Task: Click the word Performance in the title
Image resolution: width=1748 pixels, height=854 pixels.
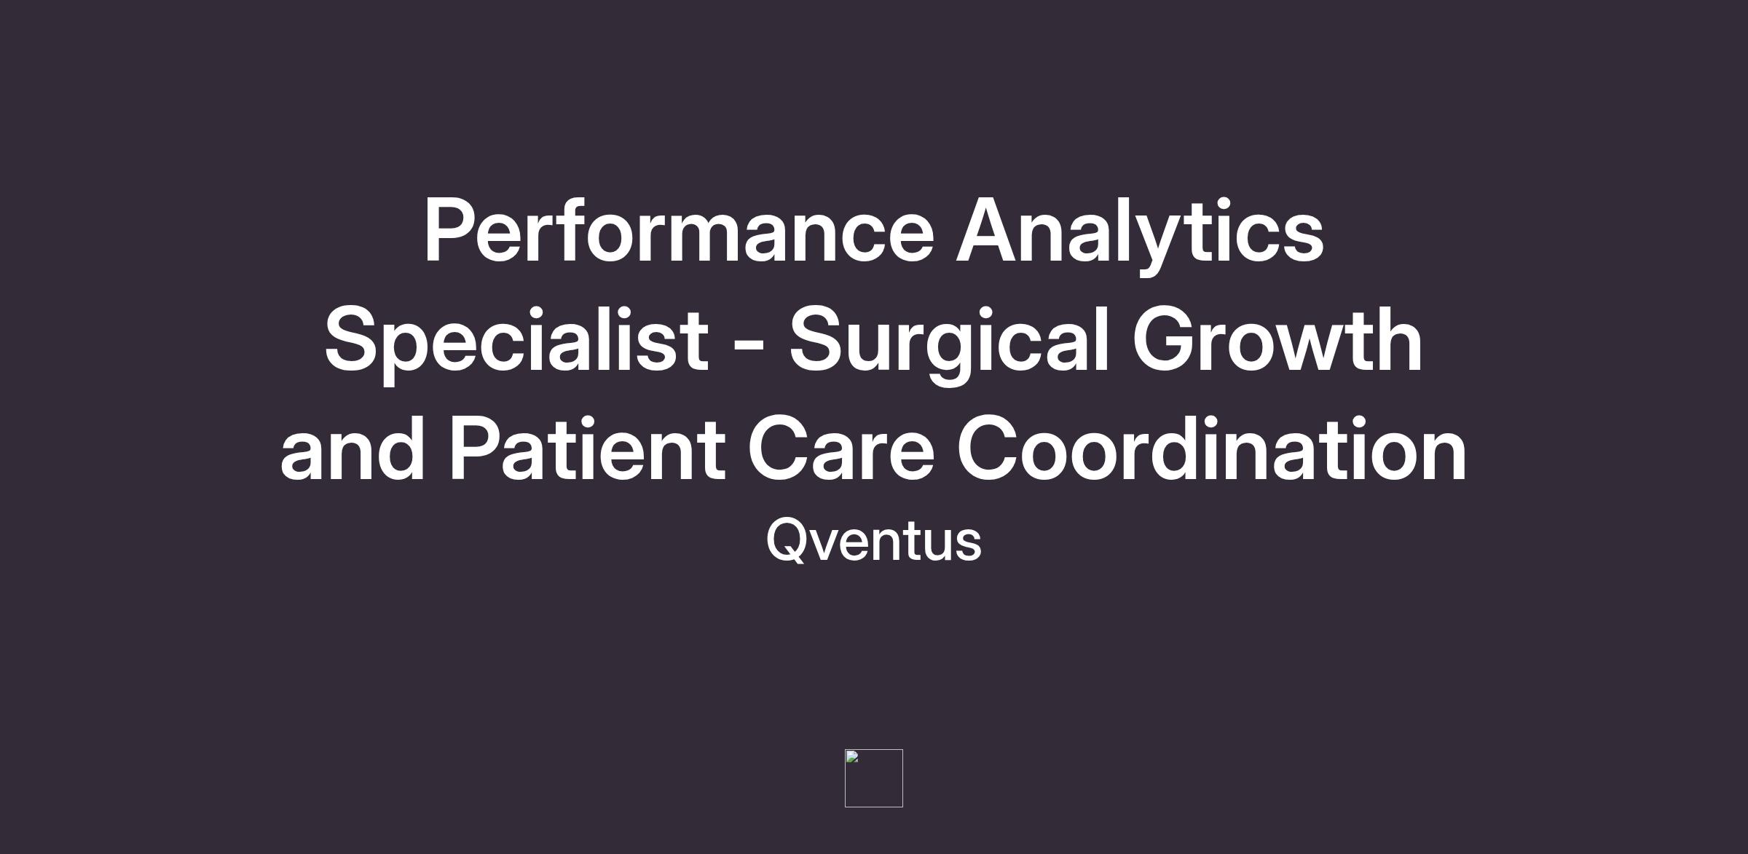Action: tap(678, 232)
